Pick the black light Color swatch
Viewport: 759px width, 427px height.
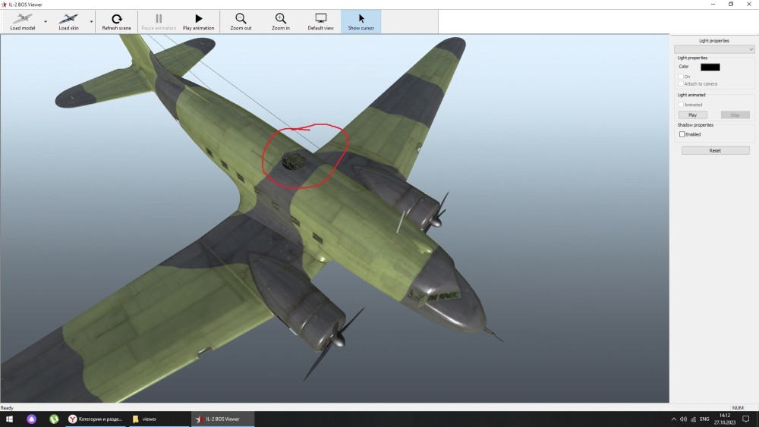pyautogui.click(x=710, y=67)
